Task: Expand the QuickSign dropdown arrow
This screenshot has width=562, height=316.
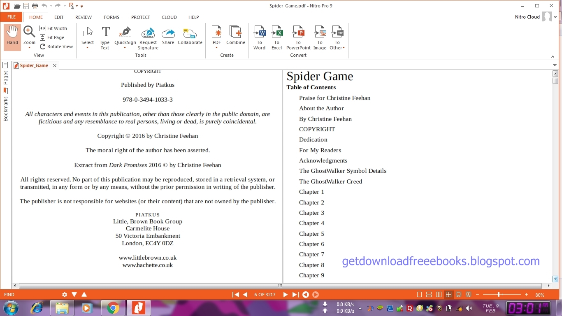Action: pos(125,48)
